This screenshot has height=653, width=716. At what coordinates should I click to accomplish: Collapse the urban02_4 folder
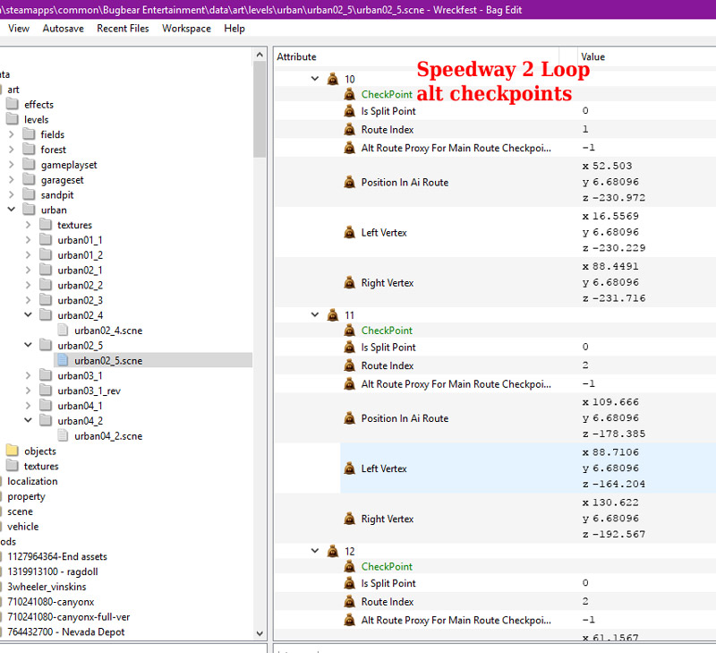point(29,314)
